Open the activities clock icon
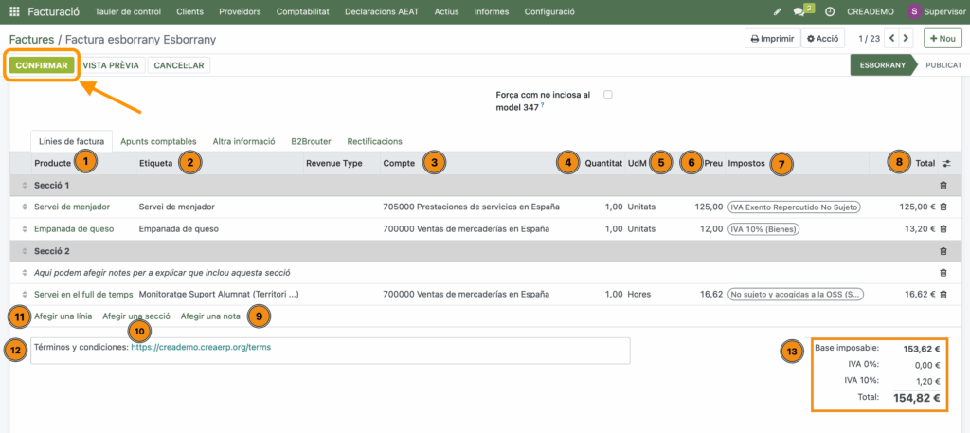This screenshot has width=970, height=433. click(830, 12)
